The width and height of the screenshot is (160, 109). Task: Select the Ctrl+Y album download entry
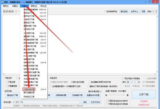34,40
